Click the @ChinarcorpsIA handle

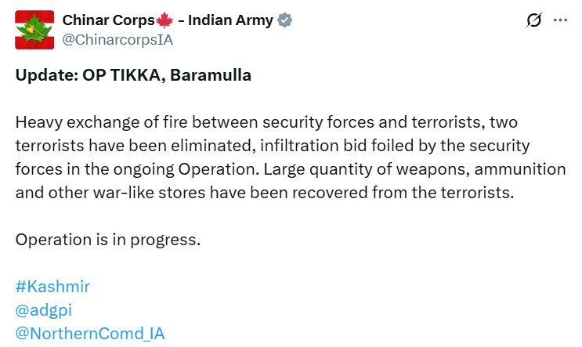117,38
